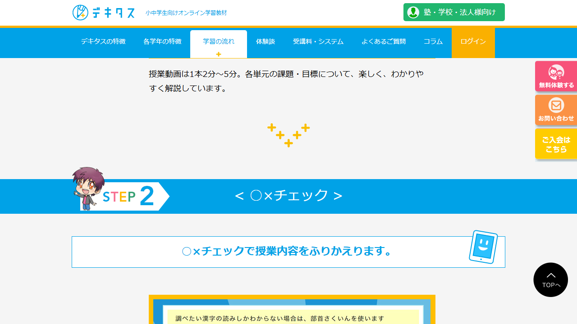Open the 体験談 menu item

(x=266, y=41)
